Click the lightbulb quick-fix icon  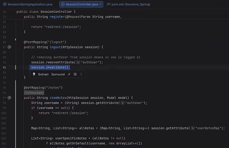[x=34, y=74]
